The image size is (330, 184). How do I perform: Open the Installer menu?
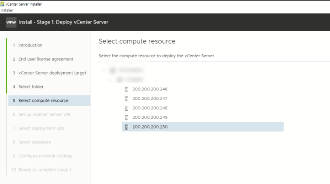pos(7,10)
